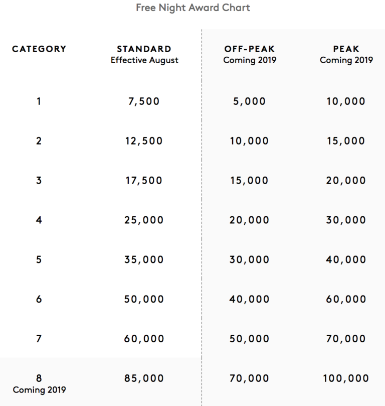Click the row label for Category 6
This screenshot has height=406, width=385.
[x=39, y=299]
